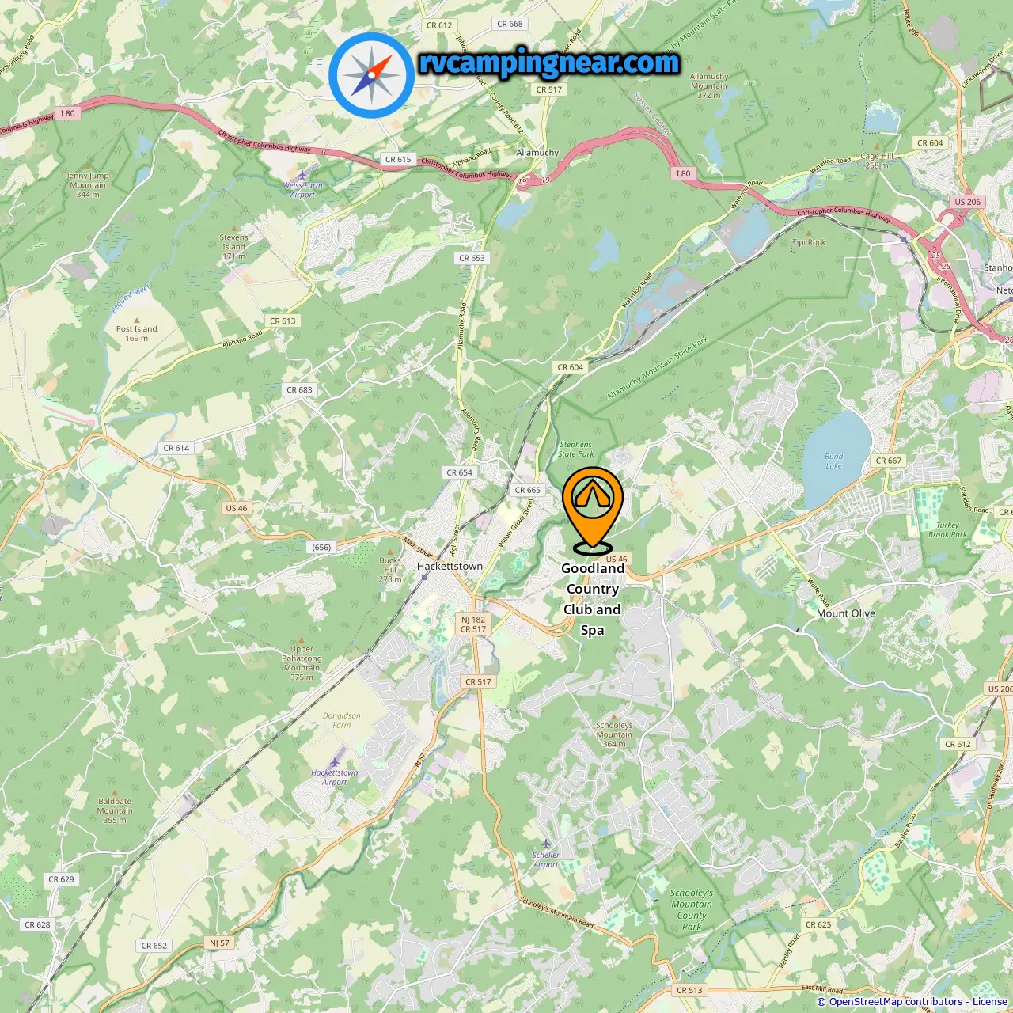Click the orange campground tent marker
The width and height of the screenshot is (1013, 1013).
click(x=593, y=510)
